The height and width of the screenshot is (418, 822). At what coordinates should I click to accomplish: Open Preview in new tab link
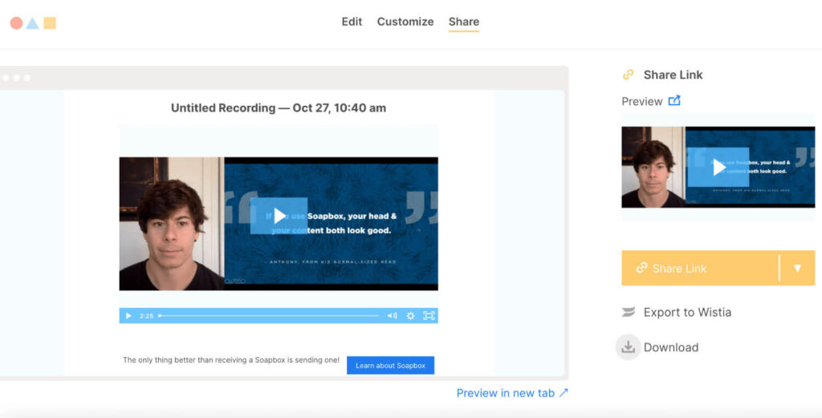(x=512, y=393)
